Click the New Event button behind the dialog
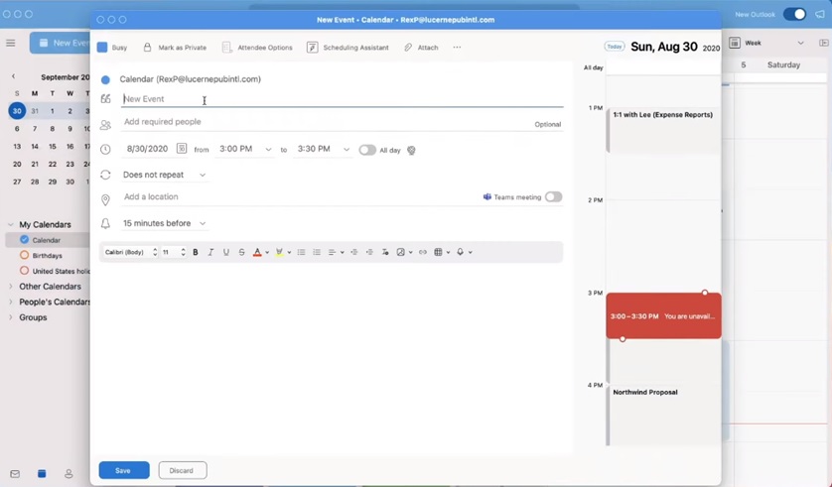The image size is (832, 487). pyautogui.click(x=60, y=43)
